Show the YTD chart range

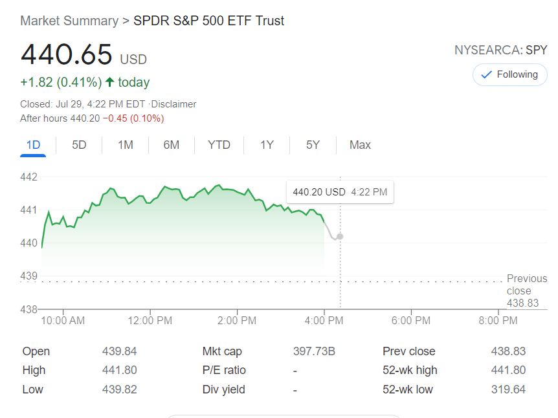pos(219,145)
